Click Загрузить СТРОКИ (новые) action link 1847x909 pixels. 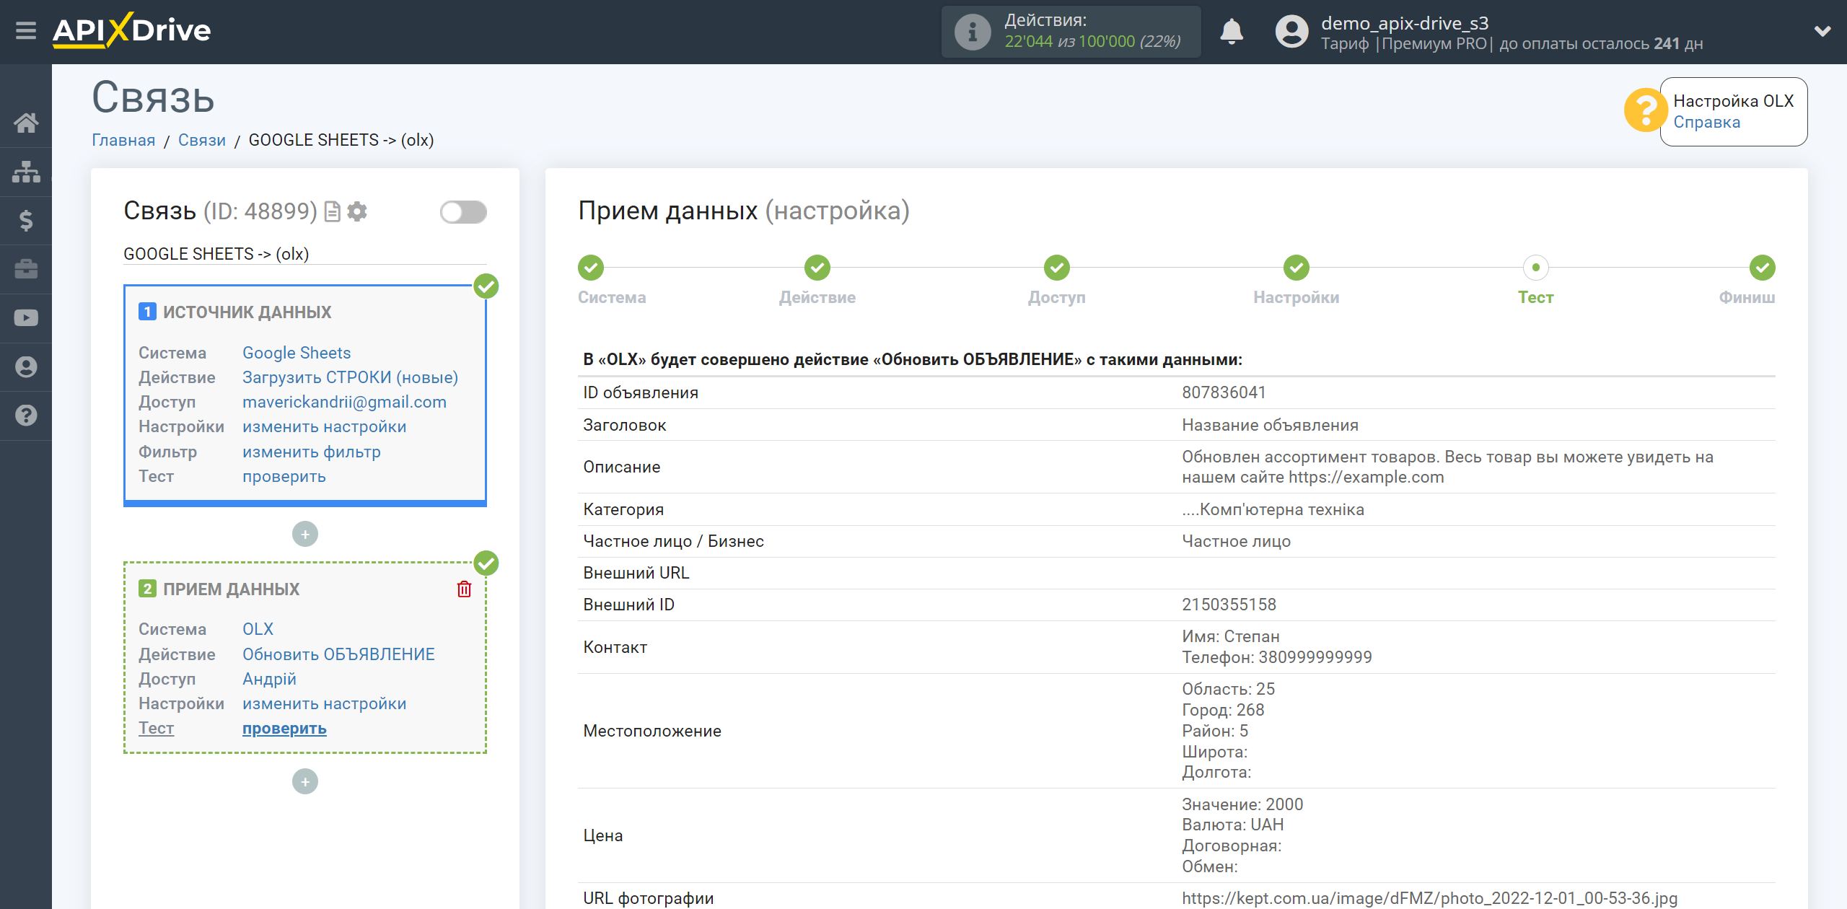point(350,377)
